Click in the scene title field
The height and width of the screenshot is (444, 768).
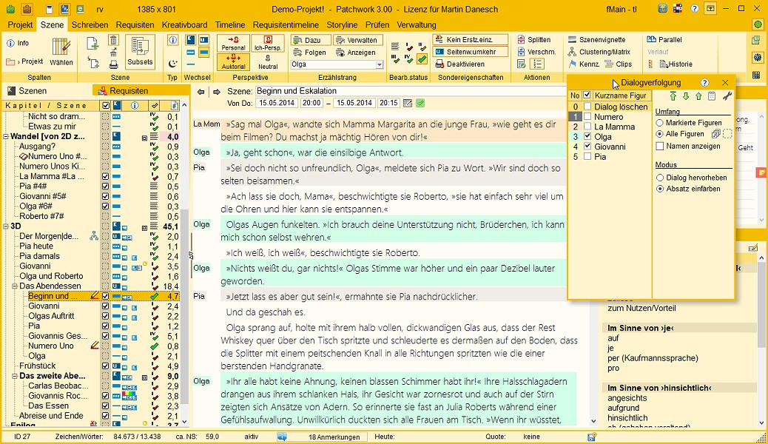click(411, 91)
